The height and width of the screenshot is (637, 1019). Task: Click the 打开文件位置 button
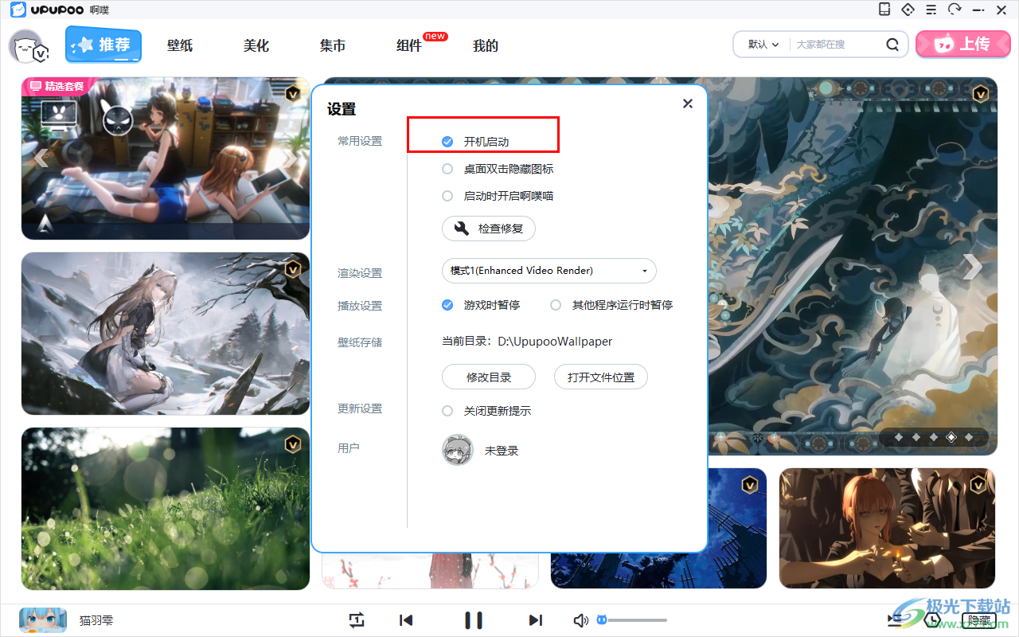[601, 377]
